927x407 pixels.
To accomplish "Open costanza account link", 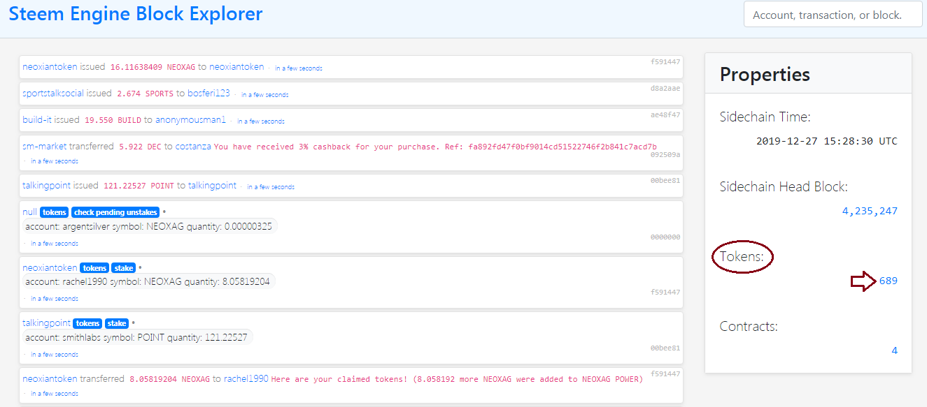I will click(x=192, y=147).
